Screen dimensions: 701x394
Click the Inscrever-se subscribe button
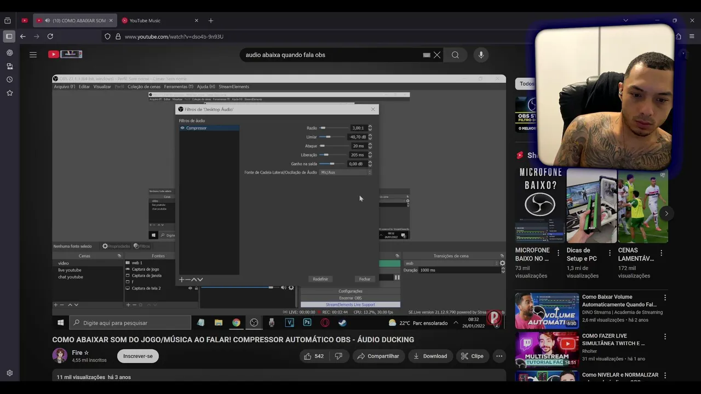pyautogui.click(x=138, y=356)
